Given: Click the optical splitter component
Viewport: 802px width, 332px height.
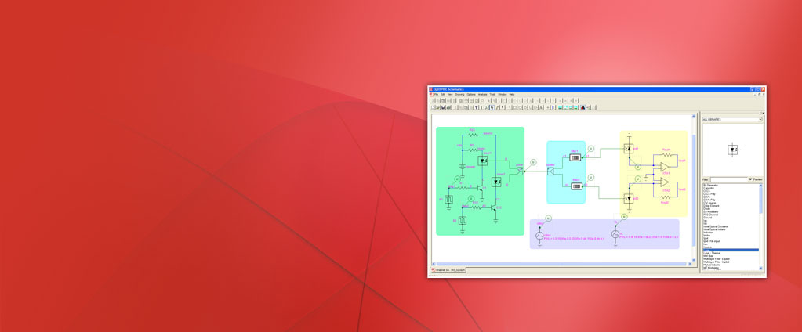Looking at the screenshot, I should point(550,171).
